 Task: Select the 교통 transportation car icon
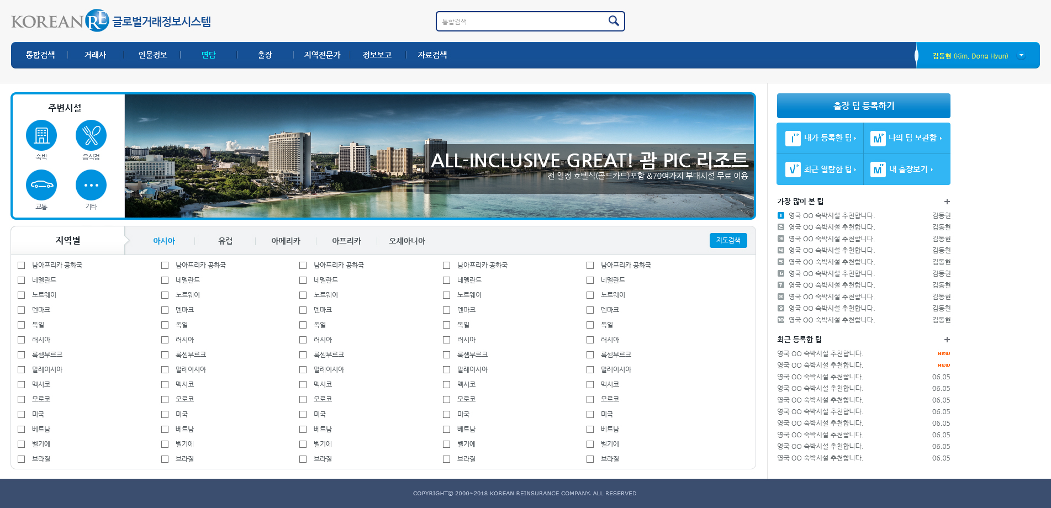point(41,185)
